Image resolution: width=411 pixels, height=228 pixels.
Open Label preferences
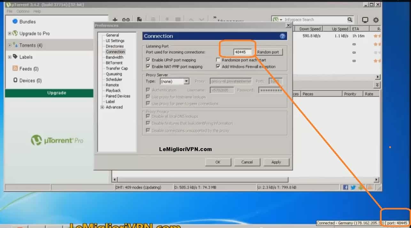(x=110, y=102)
